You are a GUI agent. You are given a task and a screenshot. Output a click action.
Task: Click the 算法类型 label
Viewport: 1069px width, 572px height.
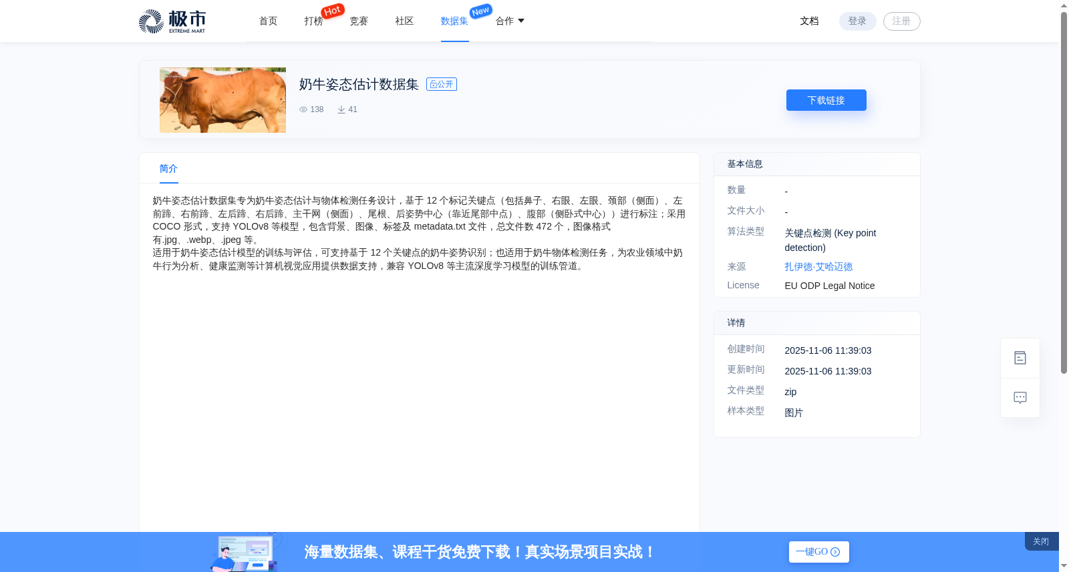(746, 232)
